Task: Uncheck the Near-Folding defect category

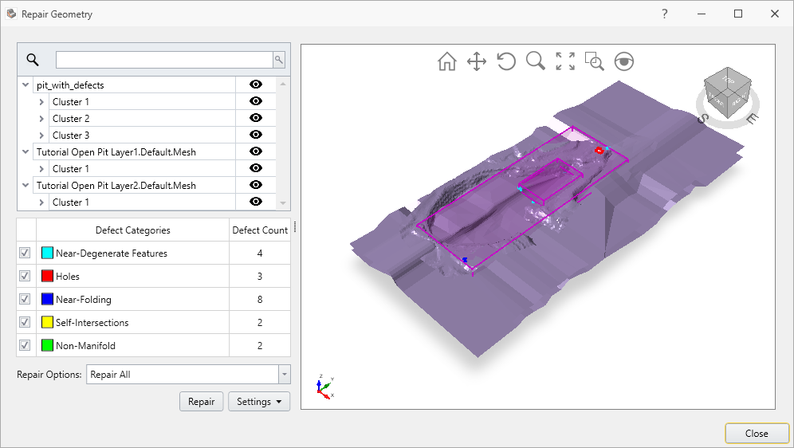Action: click(25, 299)
